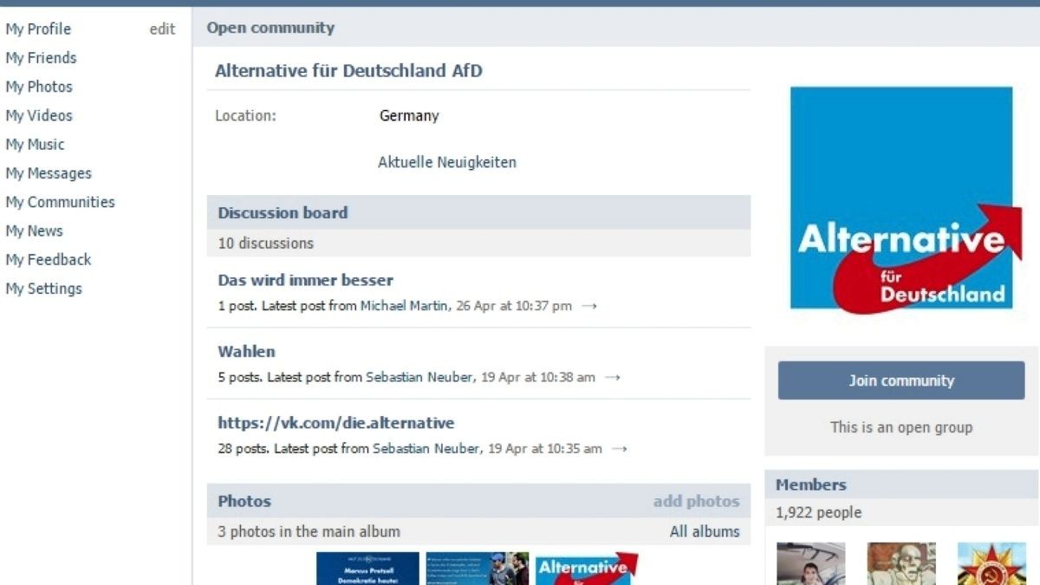The width and height of the screenshot is (1040, 585).
Task: Open the 'Das wird immer besser' discussion
Action: (304, 279)
